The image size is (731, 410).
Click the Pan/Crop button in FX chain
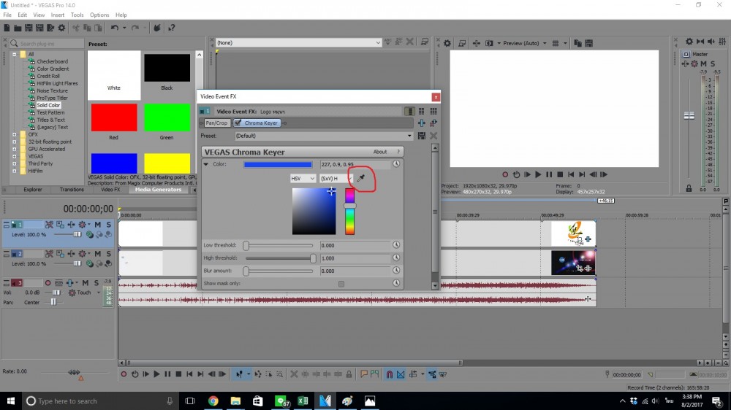[217, 123]
